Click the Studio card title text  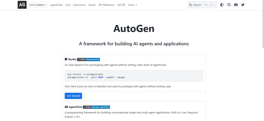[72, 59]
